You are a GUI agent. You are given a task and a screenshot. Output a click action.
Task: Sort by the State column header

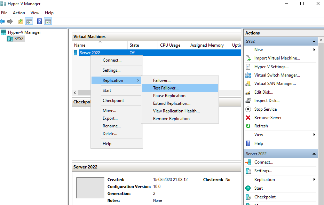click(x=143, y=45)
